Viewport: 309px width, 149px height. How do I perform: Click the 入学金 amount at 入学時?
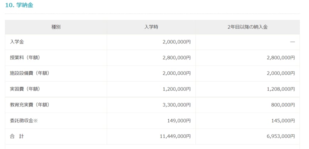(177, 42)
